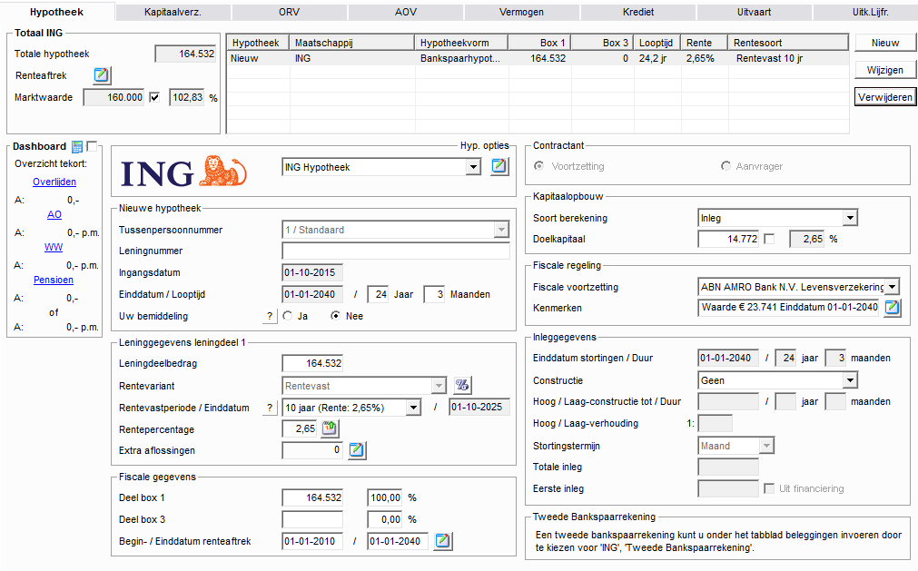The image size is (918, 571).
Task: Click the Deel box 3 amount field
Action: (312, 519)
